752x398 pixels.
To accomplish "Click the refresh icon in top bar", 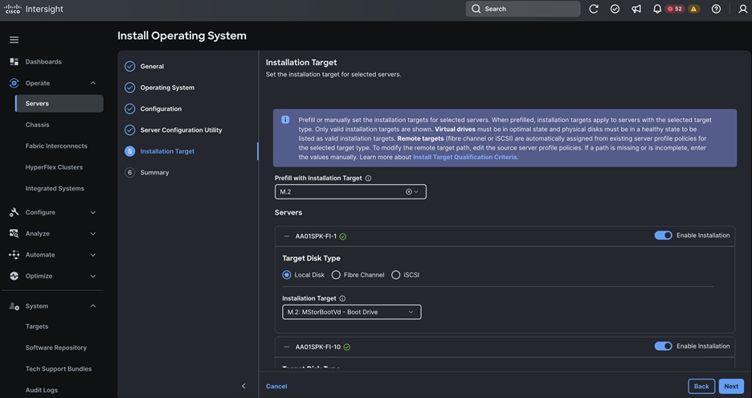I will tap(593, 9).
